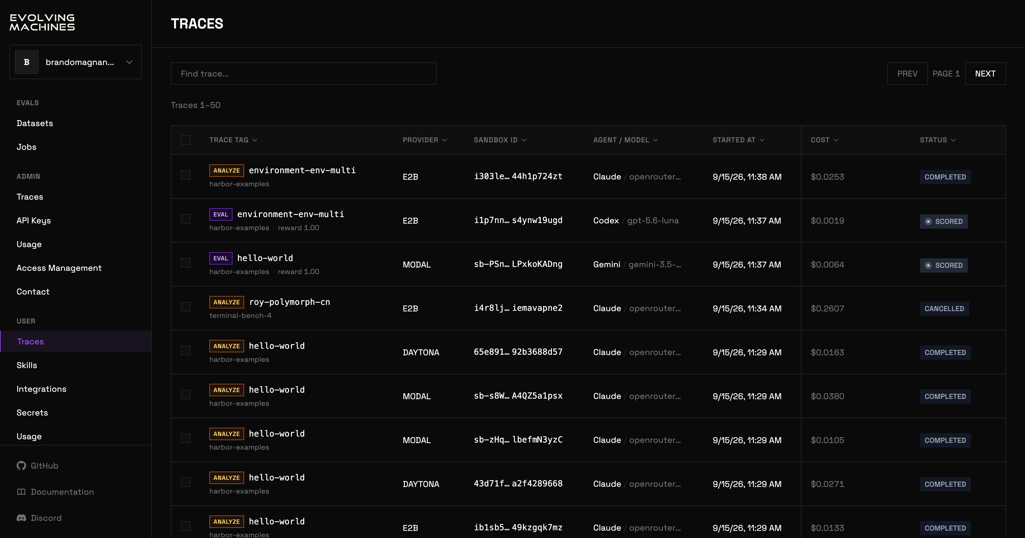Click EVAL badge on hello-world row
Viewport: 1025px width, 538px height.
click(x=221, y=258)
